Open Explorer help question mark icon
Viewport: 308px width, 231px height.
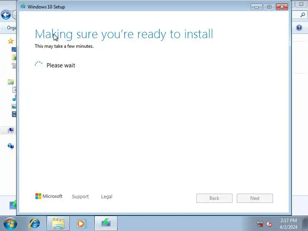coord(299,28)
